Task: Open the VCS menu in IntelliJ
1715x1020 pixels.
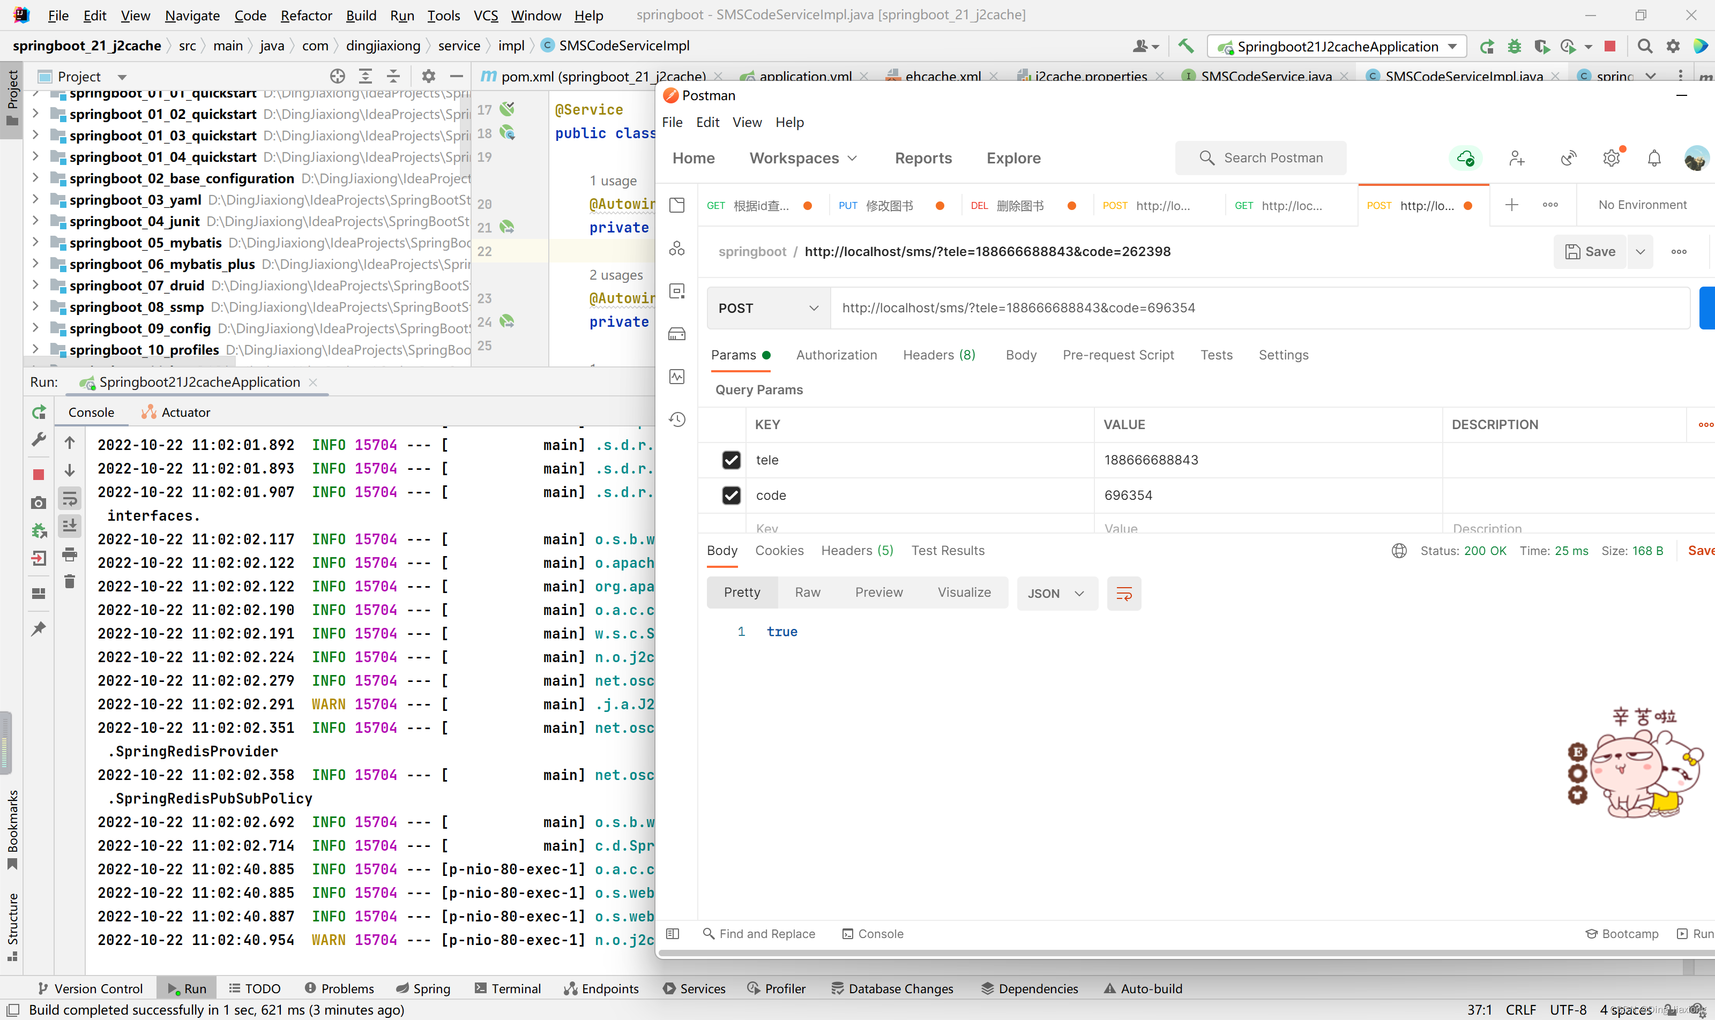Action: point(486,15)
